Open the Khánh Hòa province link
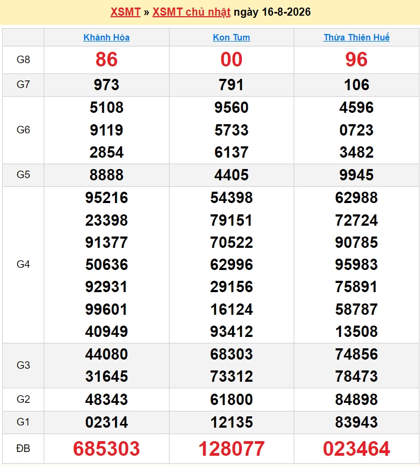420x466 pixels. (x=106, y=37)
